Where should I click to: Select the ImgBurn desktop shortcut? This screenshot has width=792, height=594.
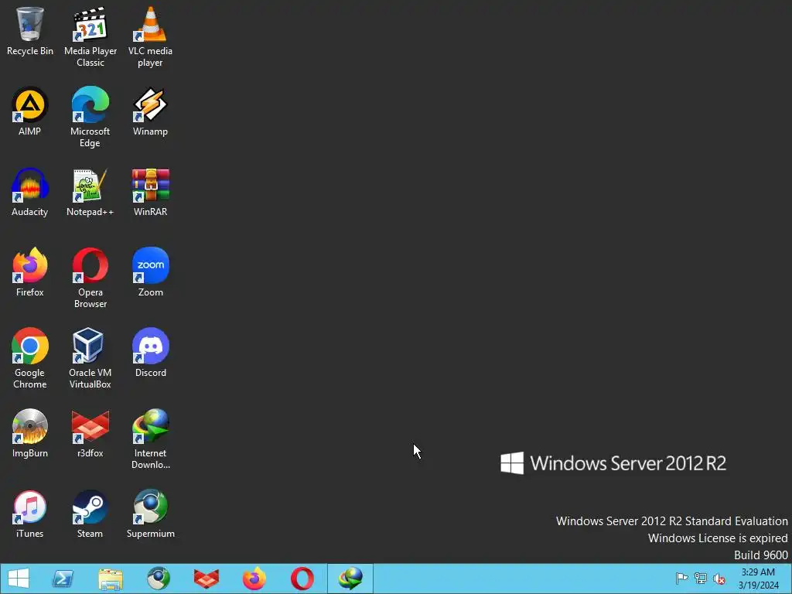(30, 433)
